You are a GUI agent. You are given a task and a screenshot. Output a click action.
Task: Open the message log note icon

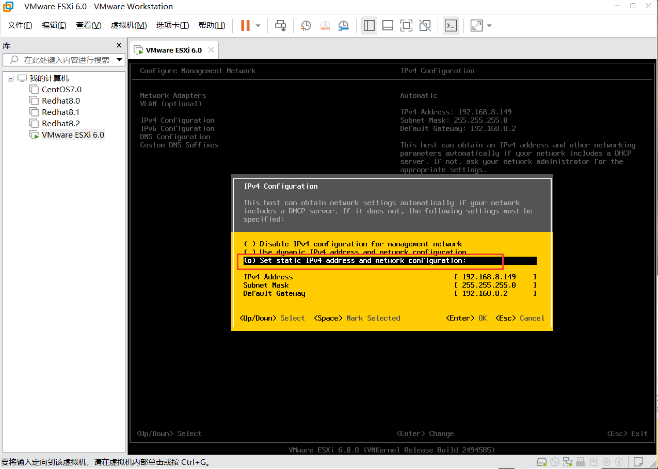pos(638,461)
